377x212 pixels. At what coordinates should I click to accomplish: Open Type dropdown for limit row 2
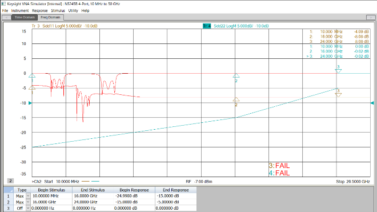tap(28, 202)
